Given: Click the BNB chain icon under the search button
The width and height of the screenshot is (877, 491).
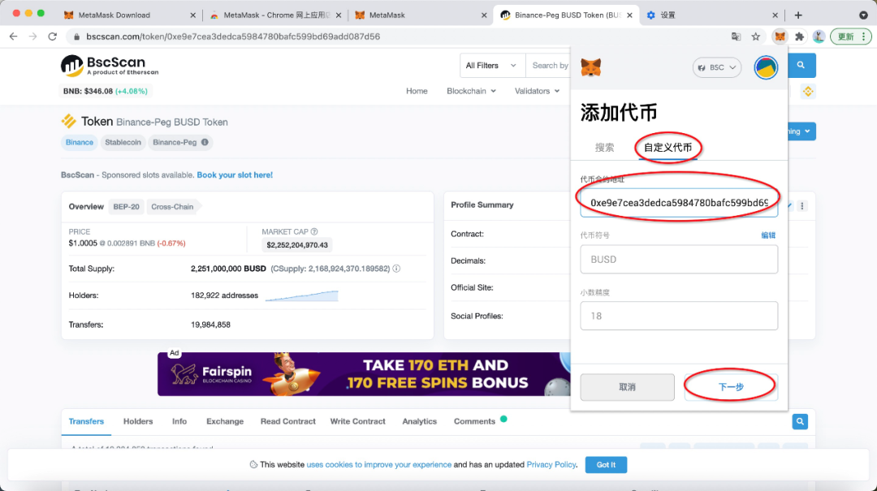Looking at the screenshot, I should pos(808,91).
